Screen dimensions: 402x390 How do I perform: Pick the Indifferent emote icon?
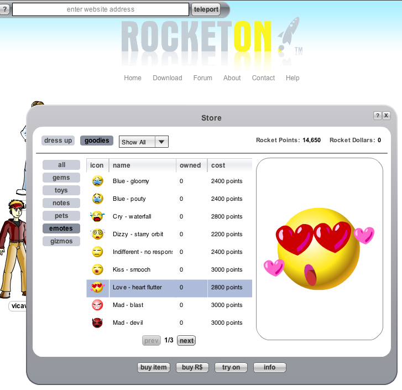pyautogui.click(x=97, y=252)
